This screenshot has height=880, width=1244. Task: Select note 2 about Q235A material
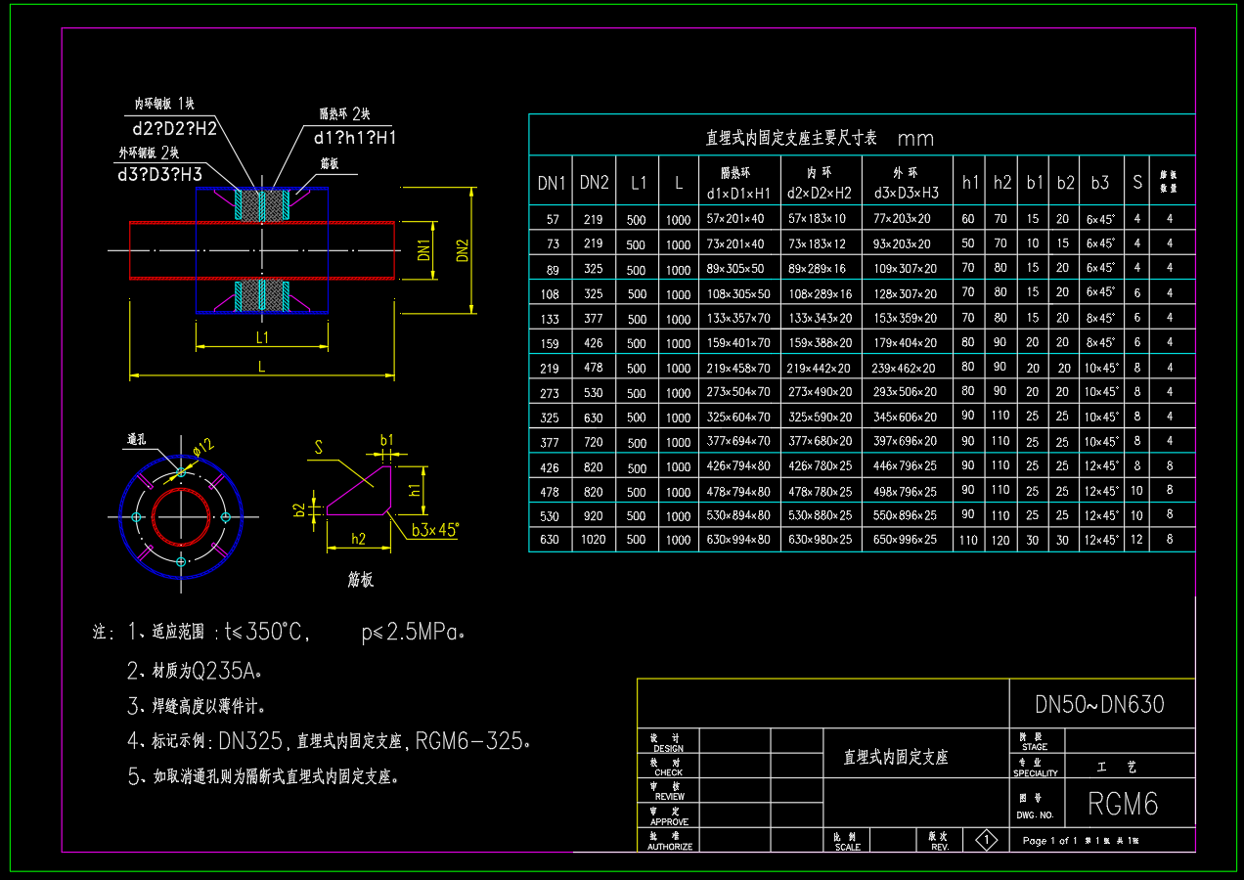tap(196, 671)
